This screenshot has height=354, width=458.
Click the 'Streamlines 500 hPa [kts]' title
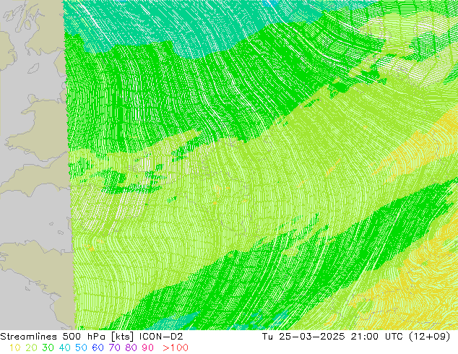click(67, 337)
